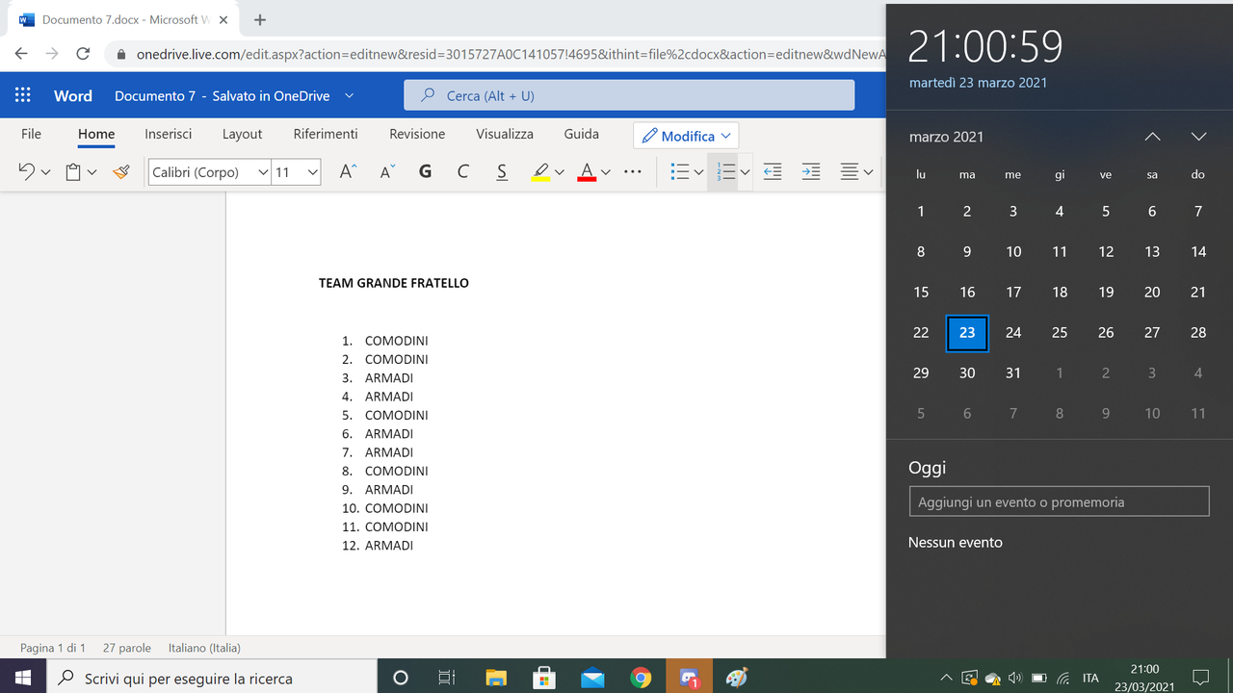Select the Format Painter brush
Image resolution: width=1233 pixels, height=693 pixels.
tap(120, 171)
